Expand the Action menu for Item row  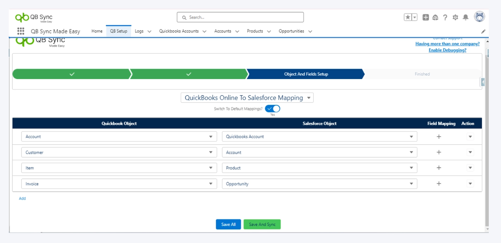click(470, 168)
